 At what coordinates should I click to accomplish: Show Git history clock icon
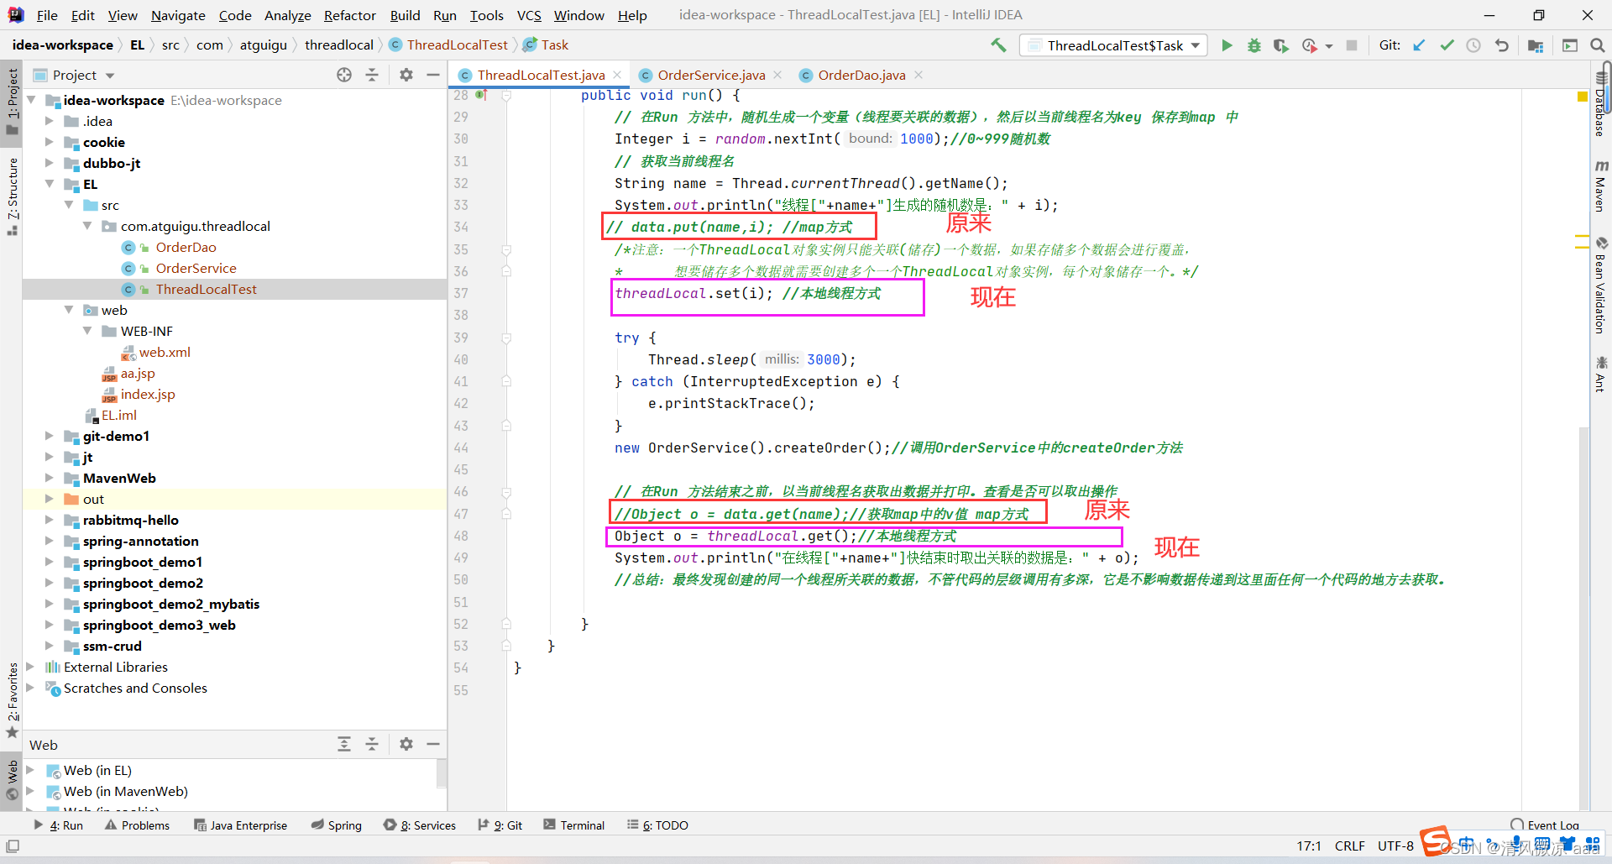(x=1473, y=45)
